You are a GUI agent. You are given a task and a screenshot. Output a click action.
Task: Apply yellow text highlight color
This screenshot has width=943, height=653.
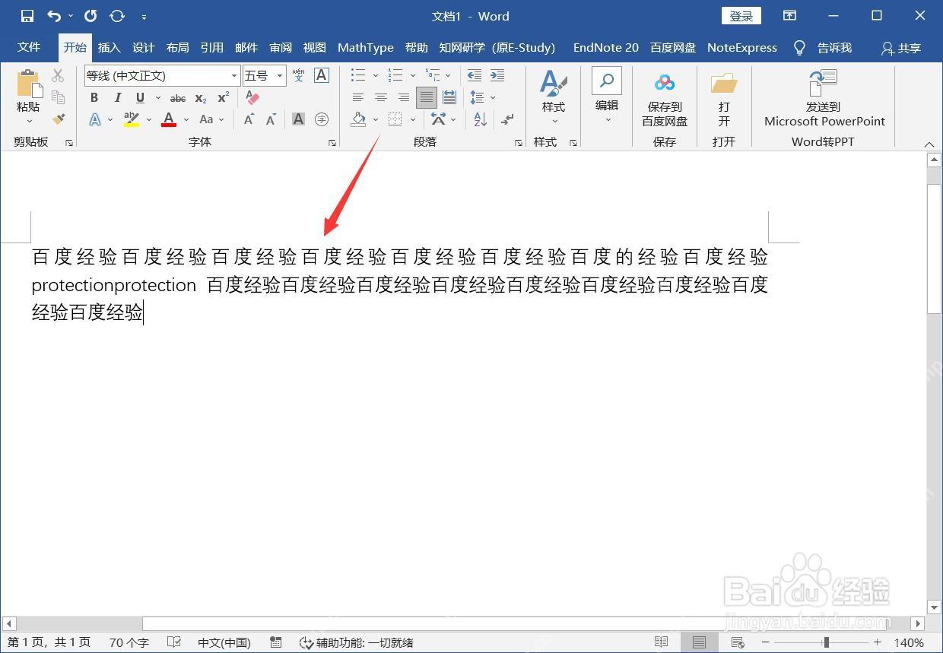(132, 119)
